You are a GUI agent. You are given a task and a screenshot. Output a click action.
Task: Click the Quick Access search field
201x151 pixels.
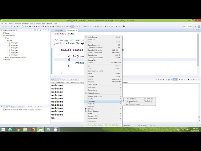click(x=188, y=26)
